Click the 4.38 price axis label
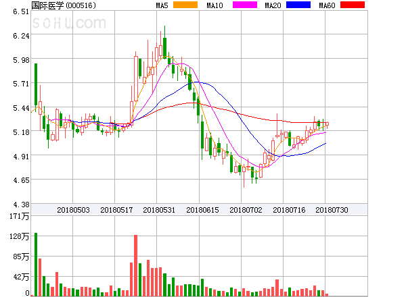 click(21, 205)
